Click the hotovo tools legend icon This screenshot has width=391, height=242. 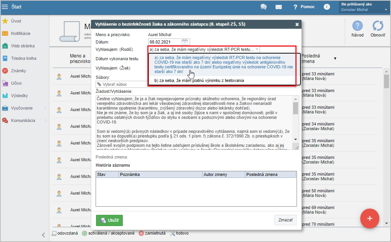tap(172, 233)
